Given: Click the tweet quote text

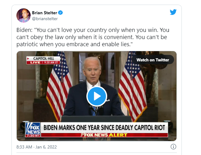Looking at the screenshot, I should click(x=93, y=37).
